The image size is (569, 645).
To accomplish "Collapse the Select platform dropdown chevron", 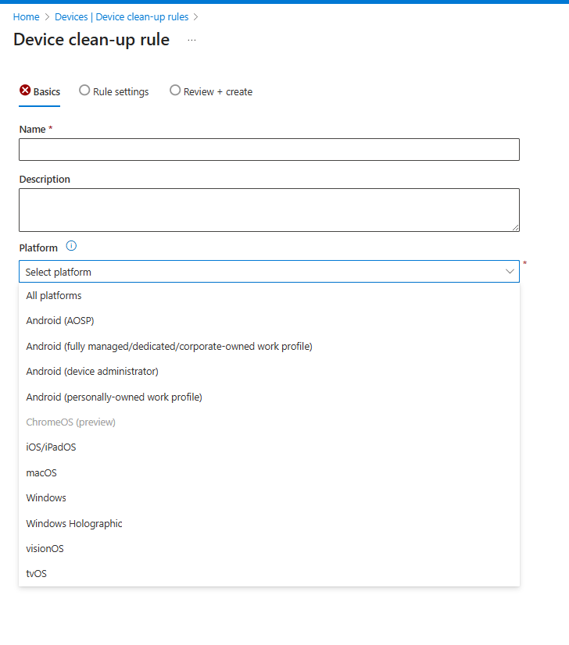I will (x=510, y=272).
